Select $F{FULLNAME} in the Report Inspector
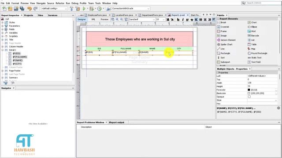Screen dimensions: 282x158 tap(20, 57)
